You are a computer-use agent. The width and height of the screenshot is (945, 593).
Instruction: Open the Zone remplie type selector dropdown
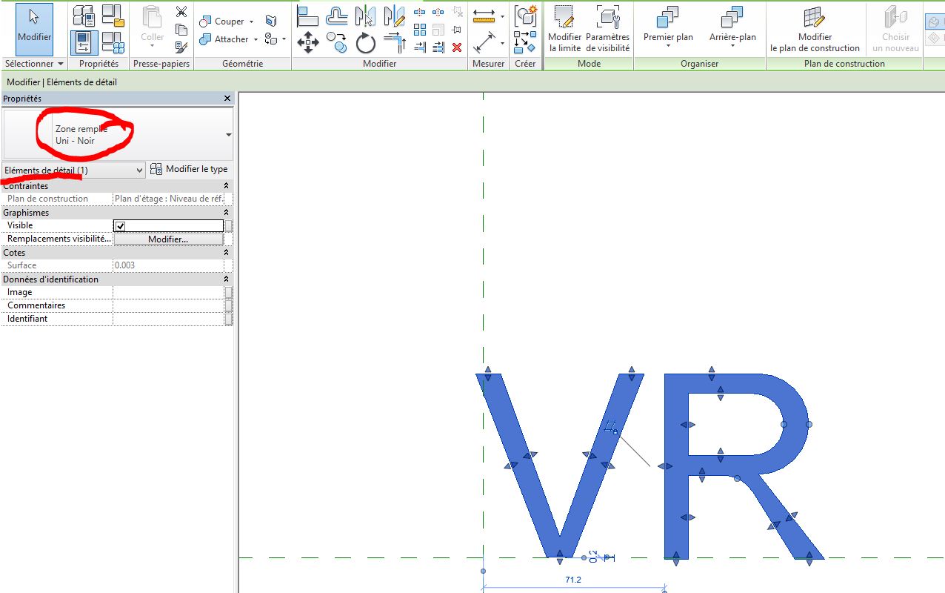click(228, 135)
